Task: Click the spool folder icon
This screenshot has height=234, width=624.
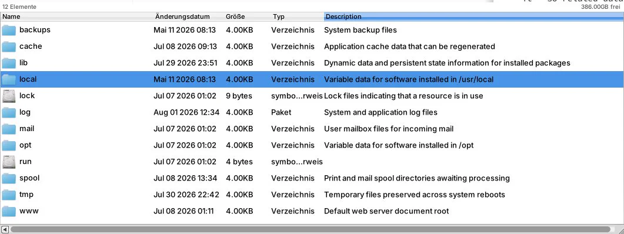Action: [x=9, y=178]
